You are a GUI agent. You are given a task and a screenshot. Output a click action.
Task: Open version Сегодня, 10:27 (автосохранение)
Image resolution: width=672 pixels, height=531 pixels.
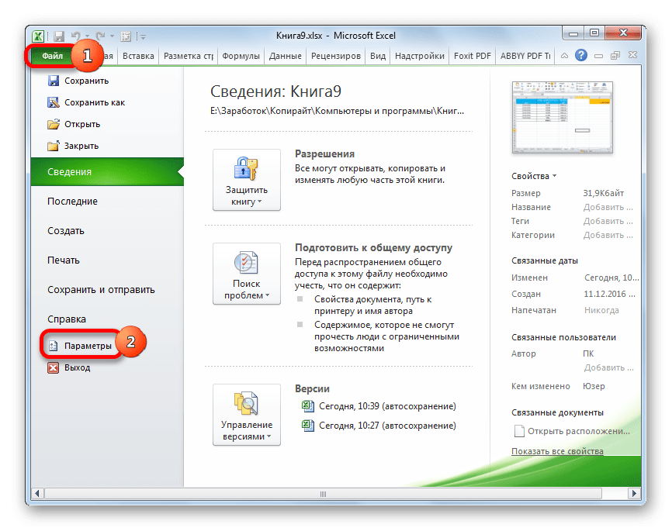coord(387,426)
